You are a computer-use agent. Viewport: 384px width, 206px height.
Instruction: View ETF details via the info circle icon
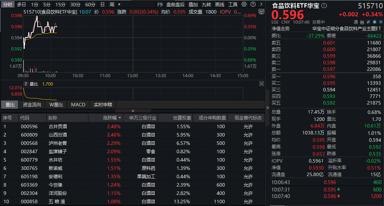tap(324, 6)
